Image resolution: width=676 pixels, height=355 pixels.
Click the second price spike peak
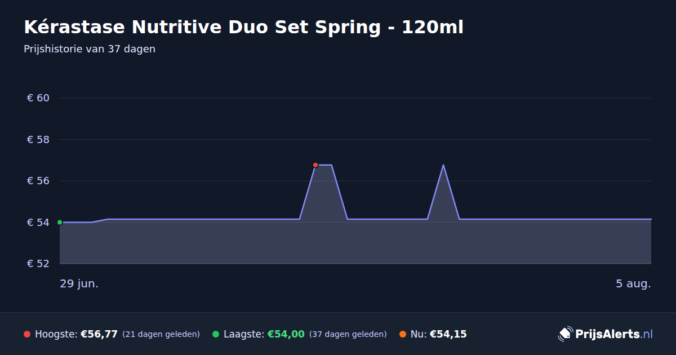[x=443, y=165]
